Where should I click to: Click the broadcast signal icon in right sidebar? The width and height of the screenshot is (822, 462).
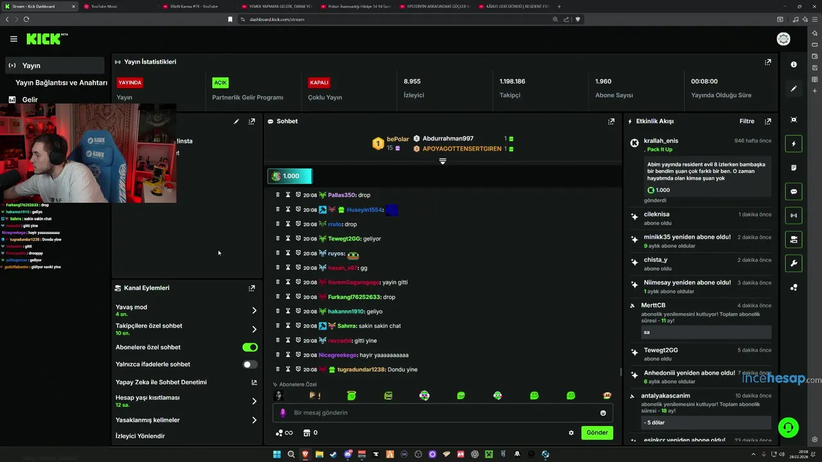click(794, 216)
